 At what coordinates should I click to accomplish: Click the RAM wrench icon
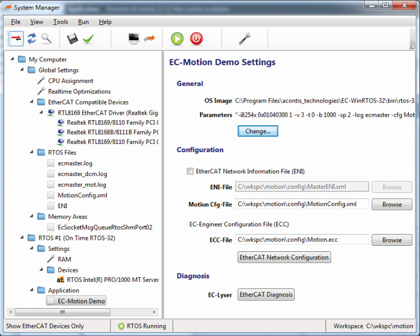click(x=51, y=259)
